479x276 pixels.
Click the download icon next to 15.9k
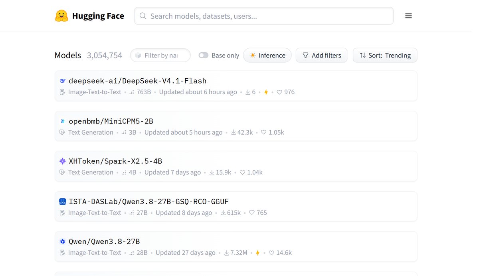point(212,173)
